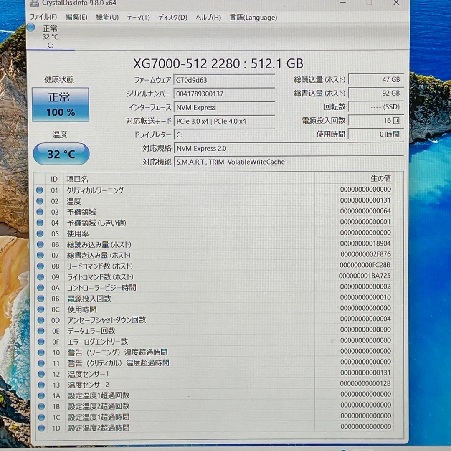451x451 pixels.
Task: Click the blue status icon beside クリティカルワーニング
Action: pyautogui.click(x=40, y=190)
